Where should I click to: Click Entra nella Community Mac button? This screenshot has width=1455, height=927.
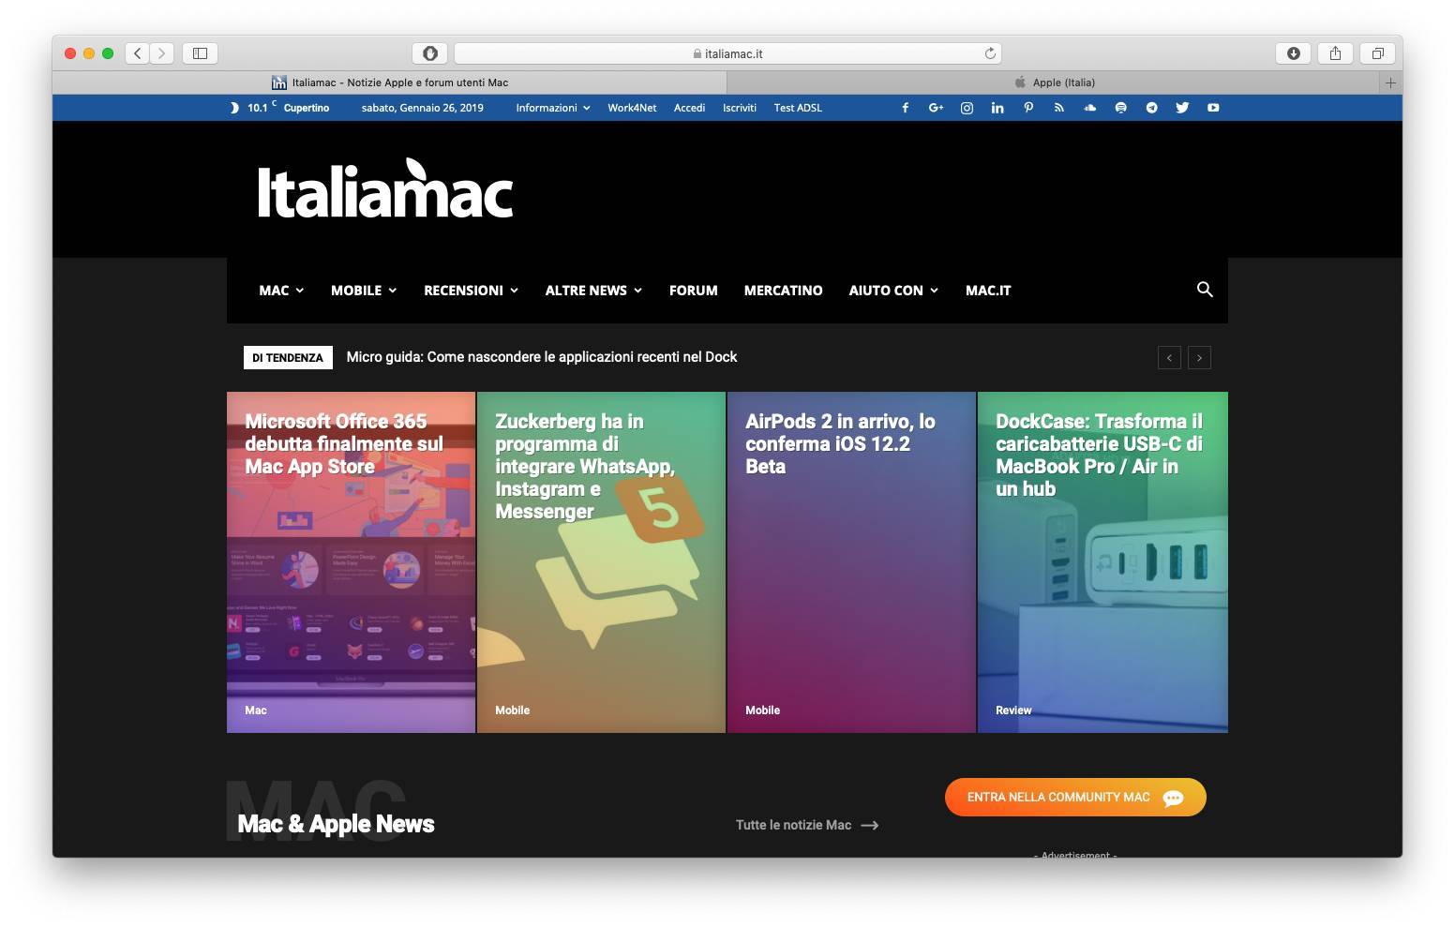point(1075,797)
